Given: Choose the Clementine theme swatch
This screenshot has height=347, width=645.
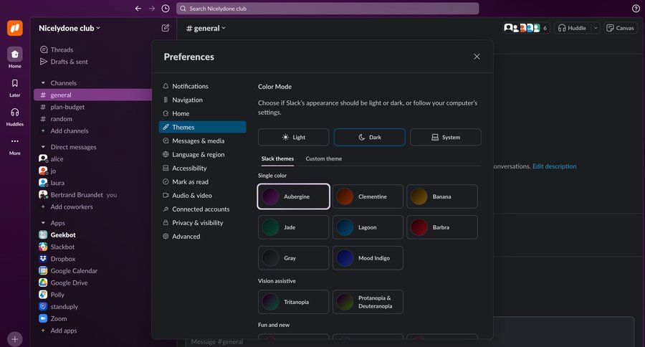Looking at the screenshot, I should click(368, 196).
